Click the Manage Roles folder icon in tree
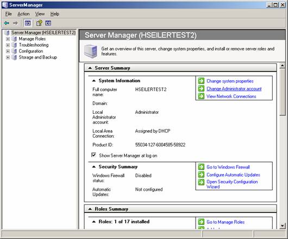288x239 pixels. (14, 39)
